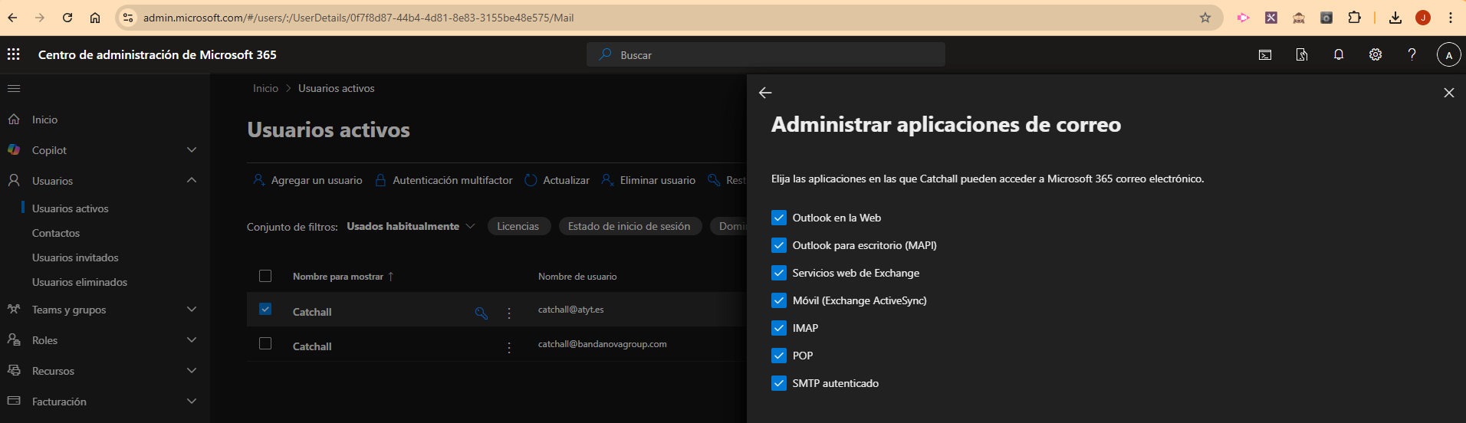Focus the Buscar search box
The height and width of the screenshot is (423, 1466).
click(766, 54)
